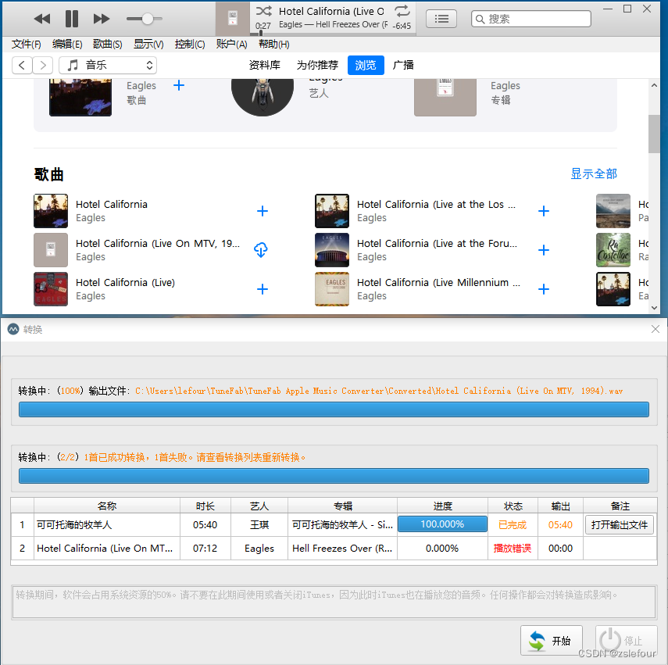The height and width of the screenshot is (665, 668).
Task: Click the 开始 start conversion button
Action: click(x=552, y=640)
